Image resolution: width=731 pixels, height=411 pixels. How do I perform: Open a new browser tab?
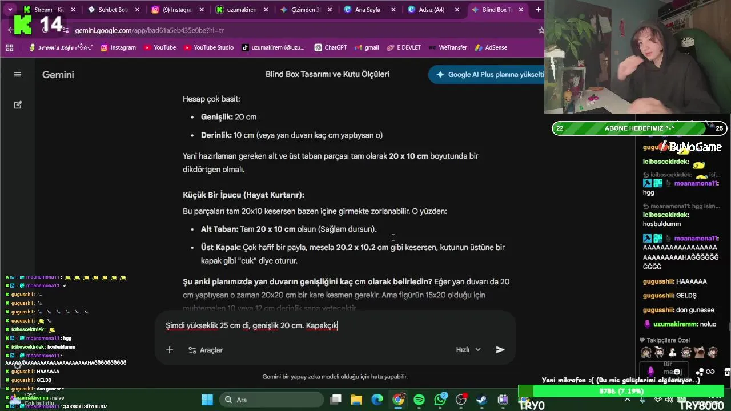pos(538,10)
